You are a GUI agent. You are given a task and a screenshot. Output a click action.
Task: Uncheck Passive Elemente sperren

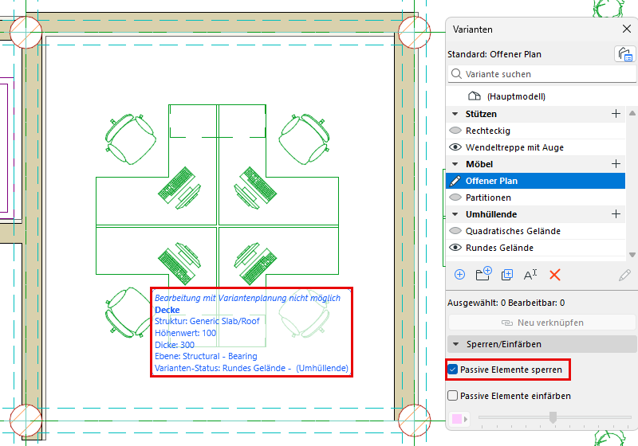[x=452, y=370]
